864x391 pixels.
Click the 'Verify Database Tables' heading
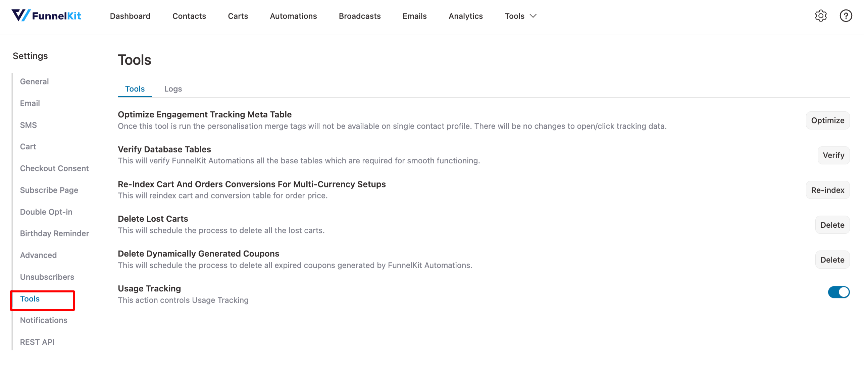164,150
